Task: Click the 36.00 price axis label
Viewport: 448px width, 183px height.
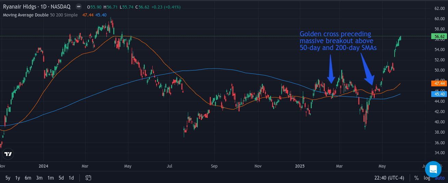Action: tap(439, 143)
